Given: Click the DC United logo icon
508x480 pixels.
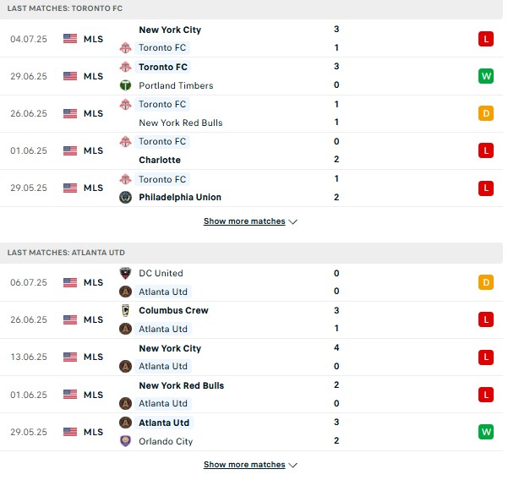Looking at the screenshot, I should pyautogui.click(x=125, y=273).
